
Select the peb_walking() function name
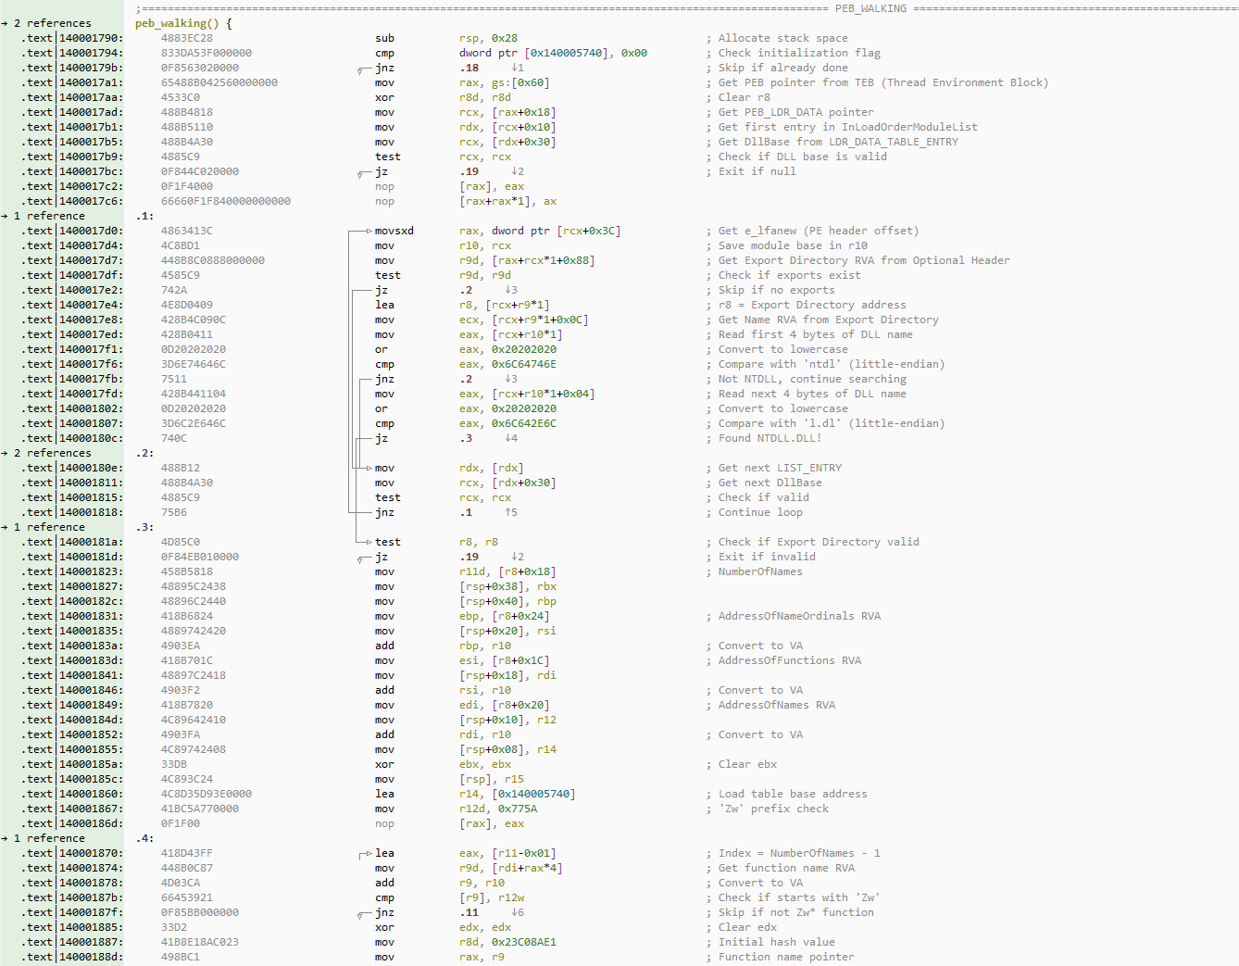coord(178,23)
